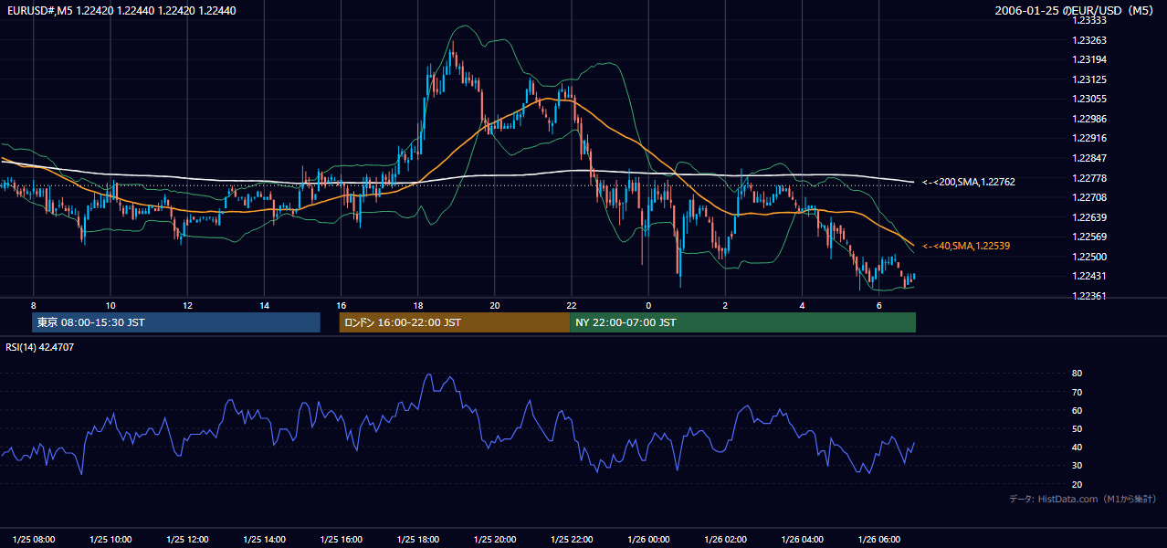
Task: Click the 1/26 02:00 date-time axis label
Action: [x=726, y=538]
